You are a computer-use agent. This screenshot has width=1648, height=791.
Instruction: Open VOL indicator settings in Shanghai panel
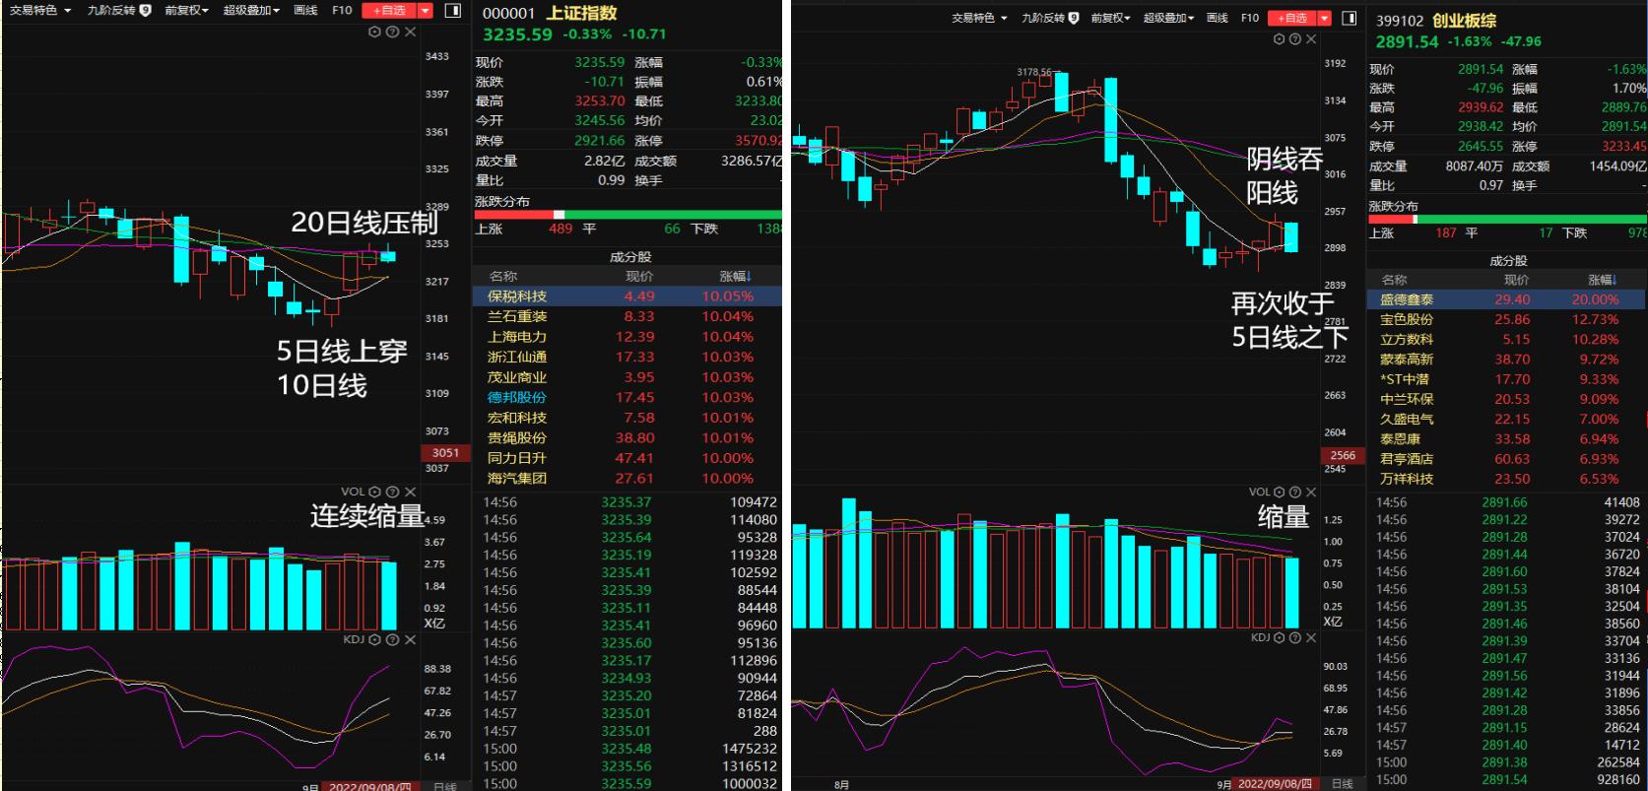[374, 492]
